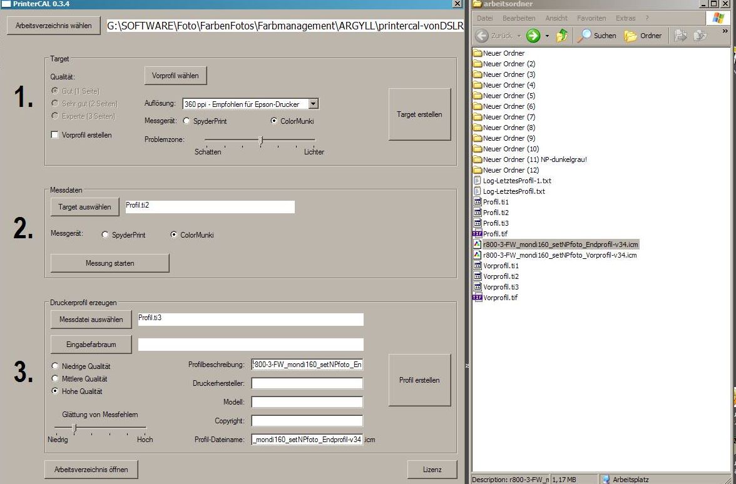Image resolution: width=736 pixels, height=484 pixels.
Task: Click the folder Up icon
Action: pos(562,36)
